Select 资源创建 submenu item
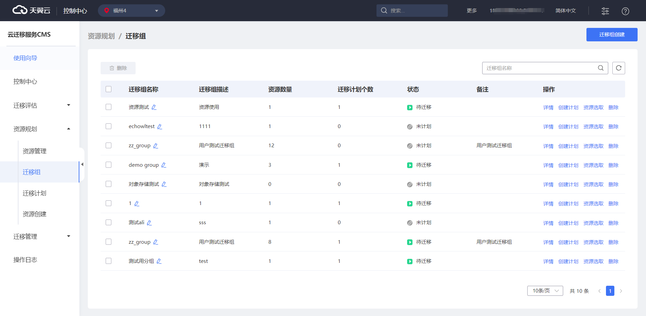This screenshot has width=646, height=316. point(35,214)
